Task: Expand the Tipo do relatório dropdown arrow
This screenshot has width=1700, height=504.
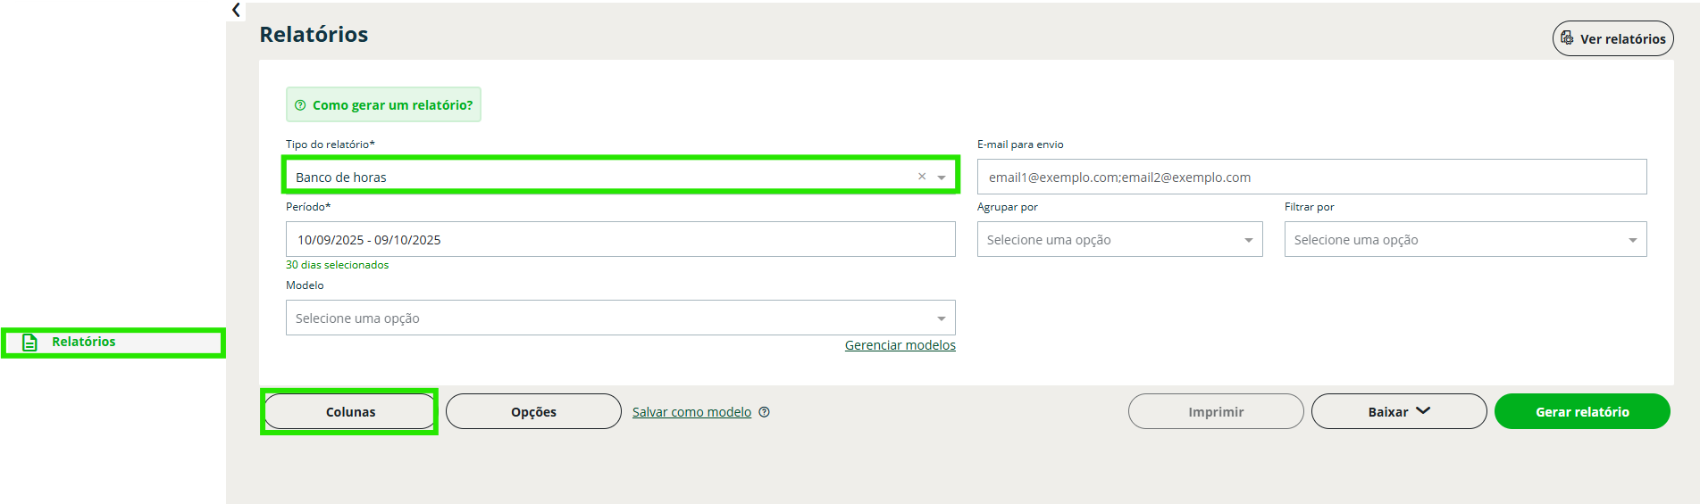Action: pyautogui.click(x=942, y=178)
